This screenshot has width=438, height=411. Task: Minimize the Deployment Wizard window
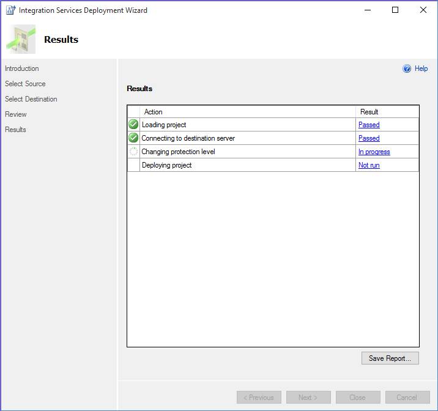368,10
